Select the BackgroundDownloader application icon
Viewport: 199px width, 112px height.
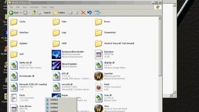coord(56,54)
